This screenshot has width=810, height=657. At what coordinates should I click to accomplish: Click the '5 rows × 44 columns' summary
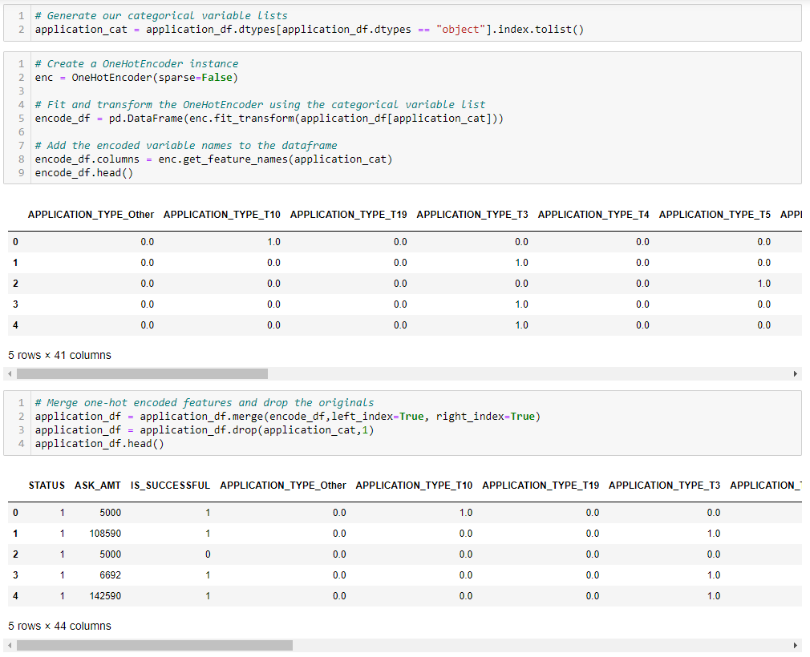pyautogui.click(x=59, y=626)
